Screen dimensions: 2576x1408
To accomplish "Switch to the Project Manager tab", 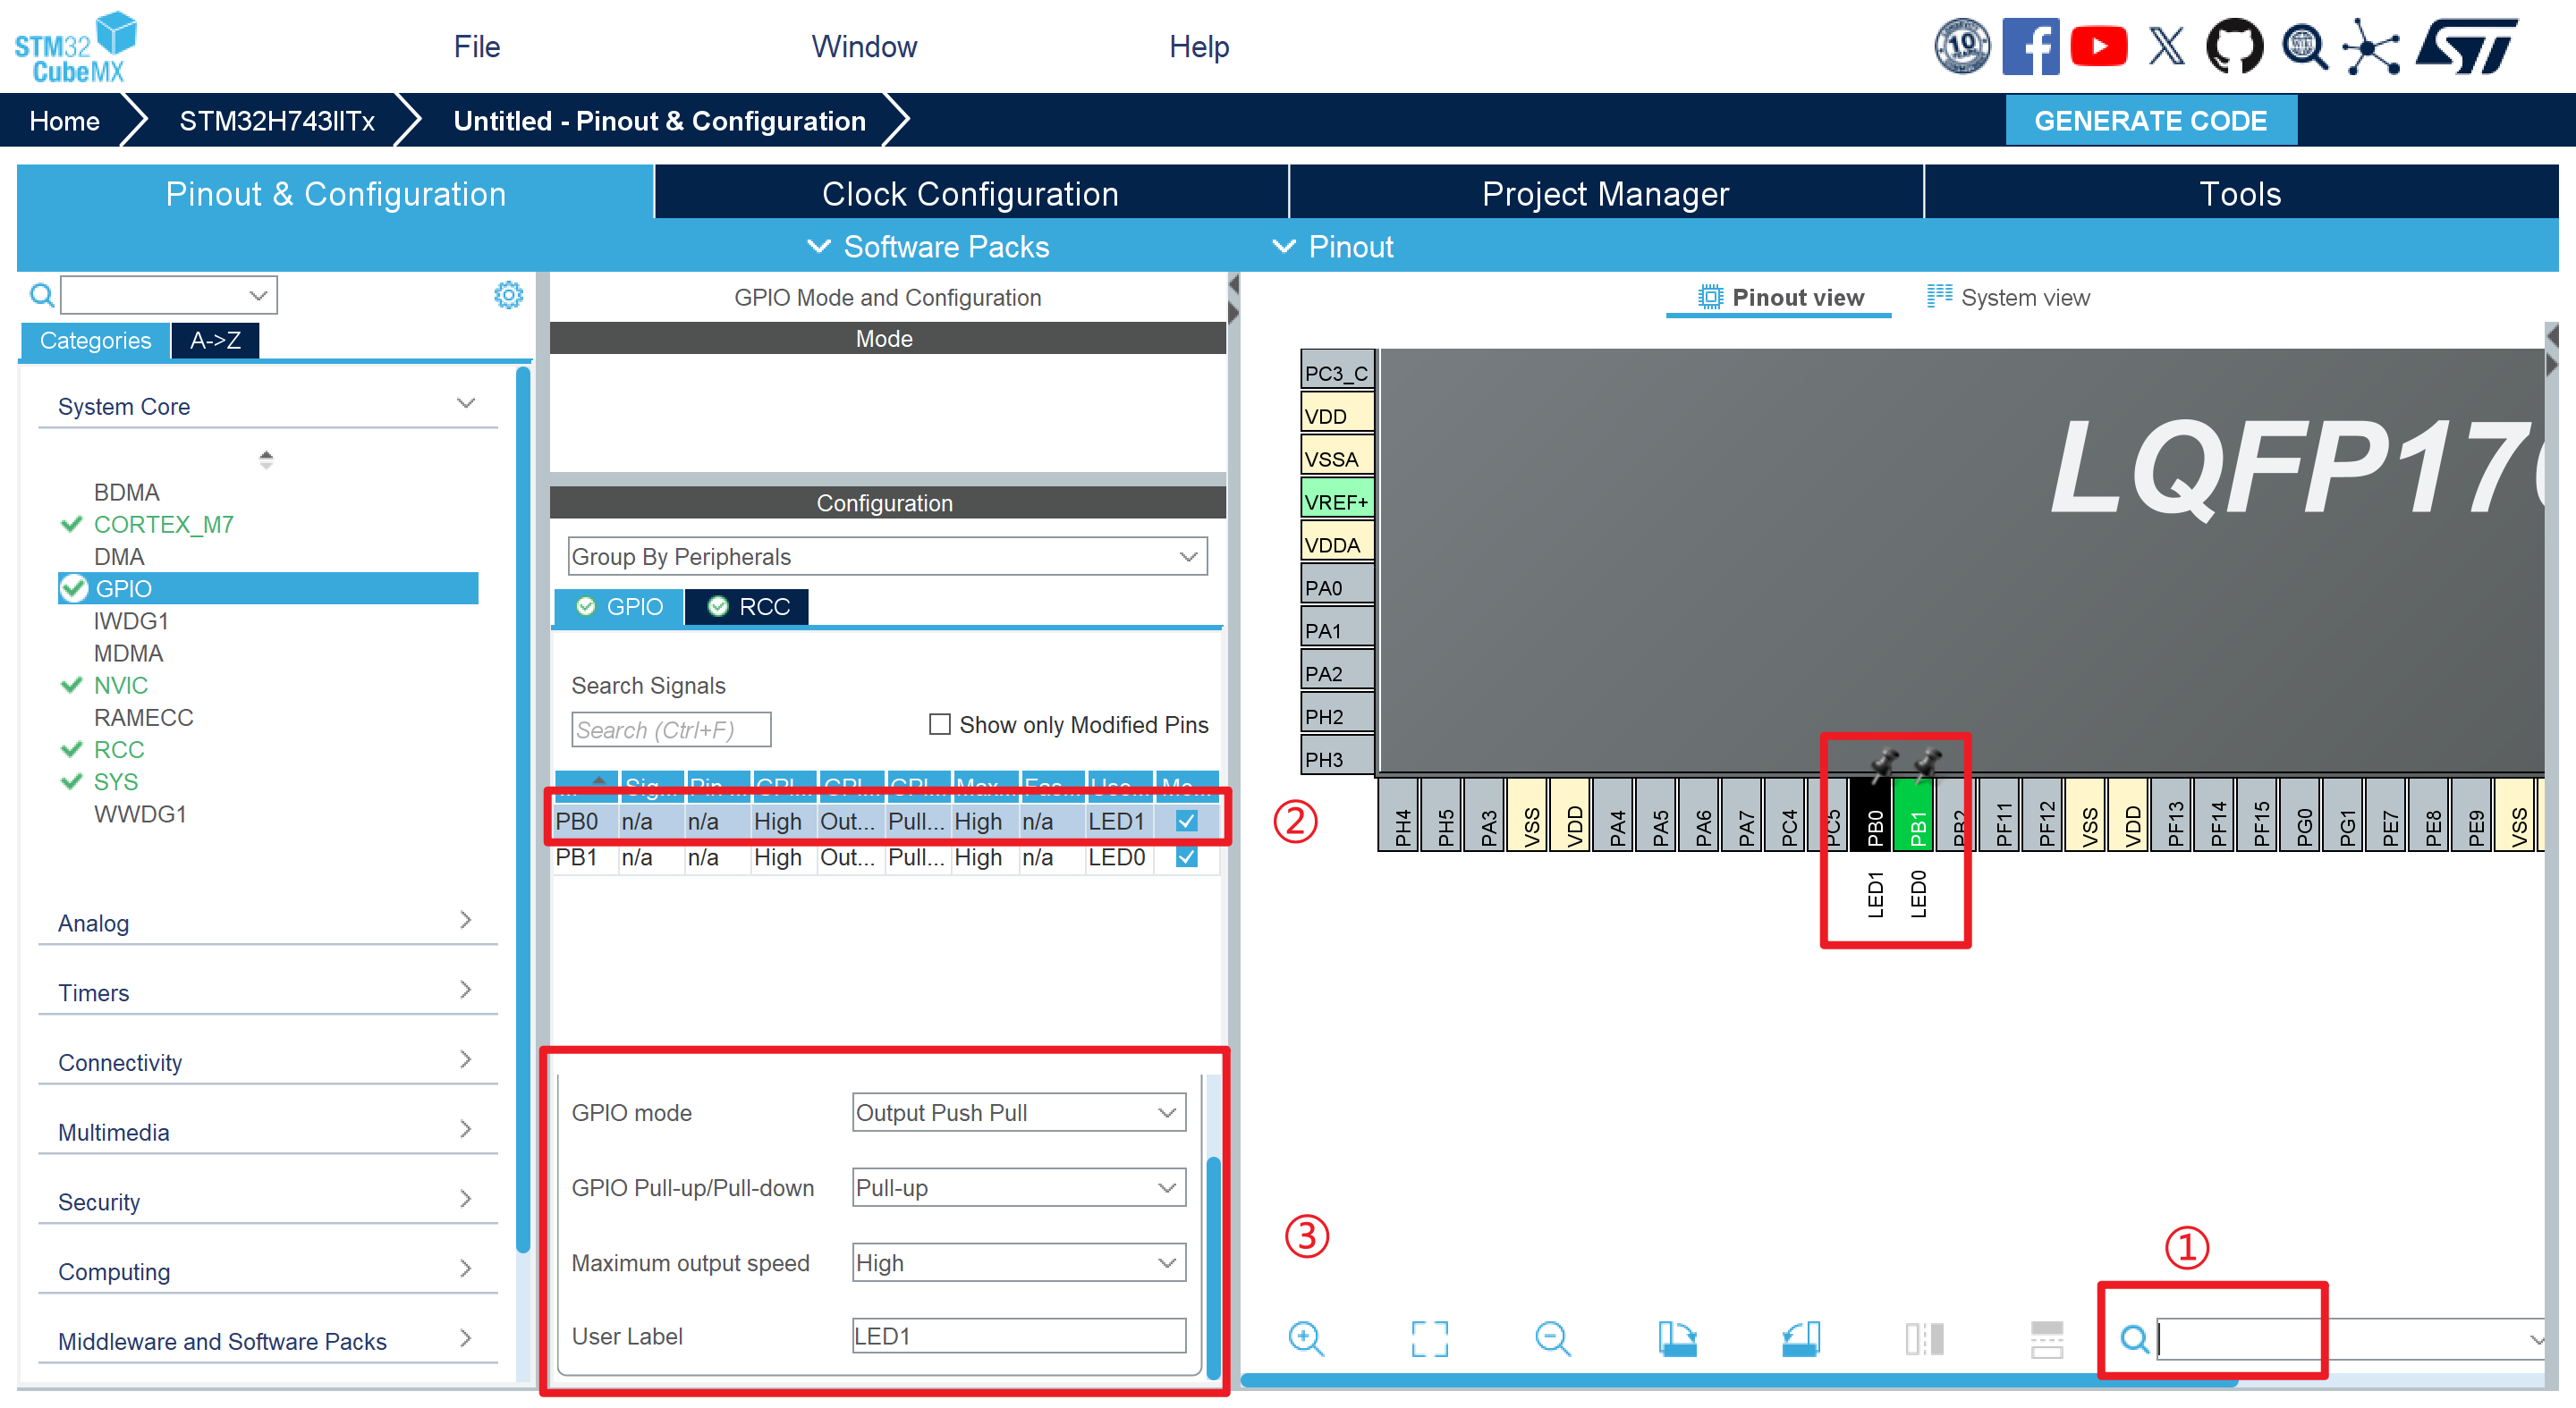I will (x=1605, y=193).
